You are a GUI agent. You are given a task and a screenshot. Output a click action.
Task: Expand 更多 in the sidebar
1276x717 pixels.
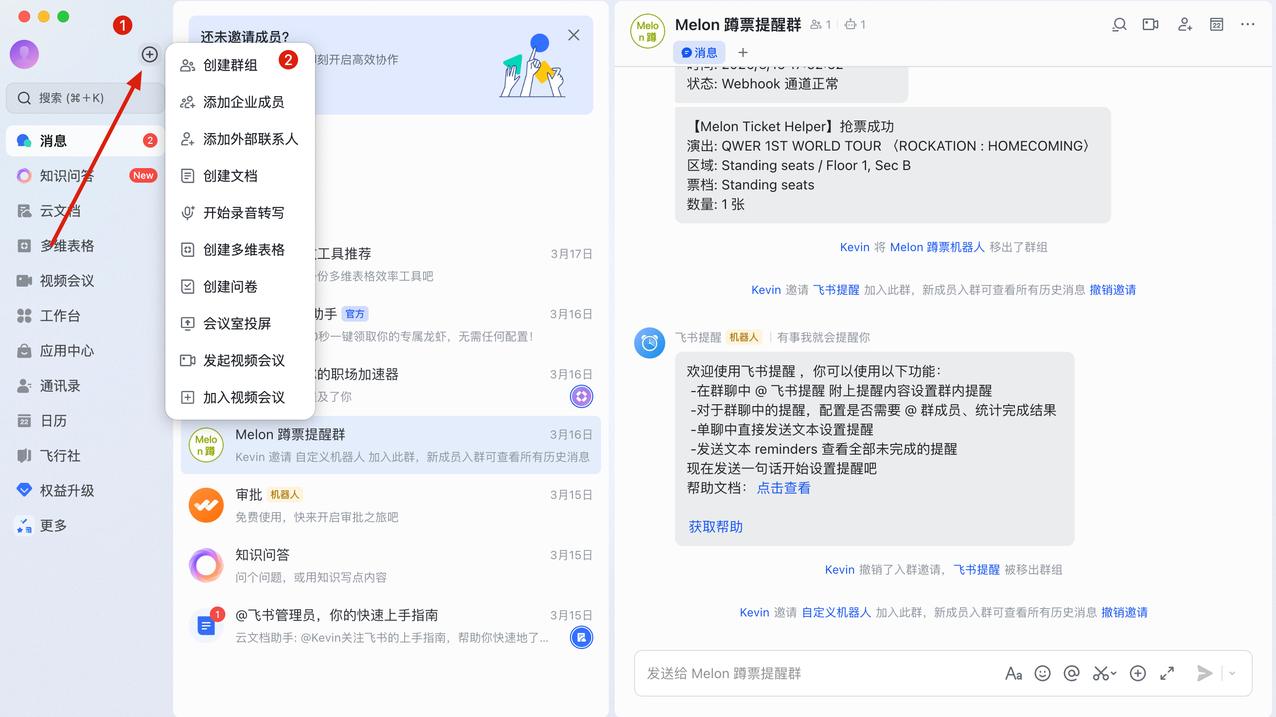(x=85, y=526)
